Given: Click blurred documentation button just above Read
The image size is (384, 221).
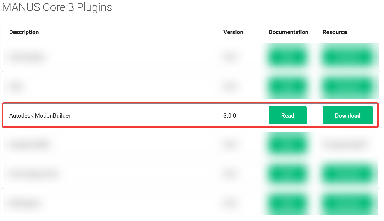Looking at the screenshot, I should (x=288, y=86).
